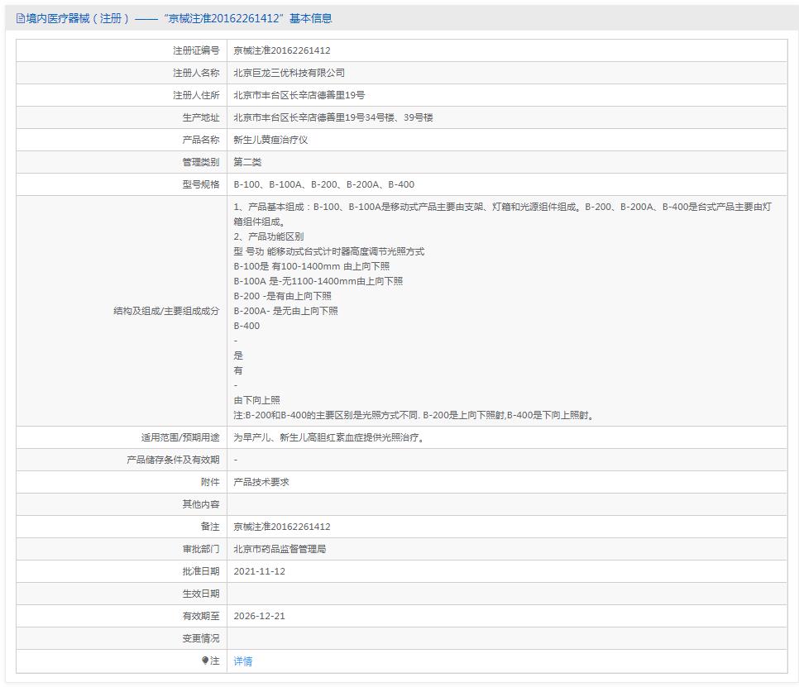Click the approval date 2021-11-12

coord(260,571)
